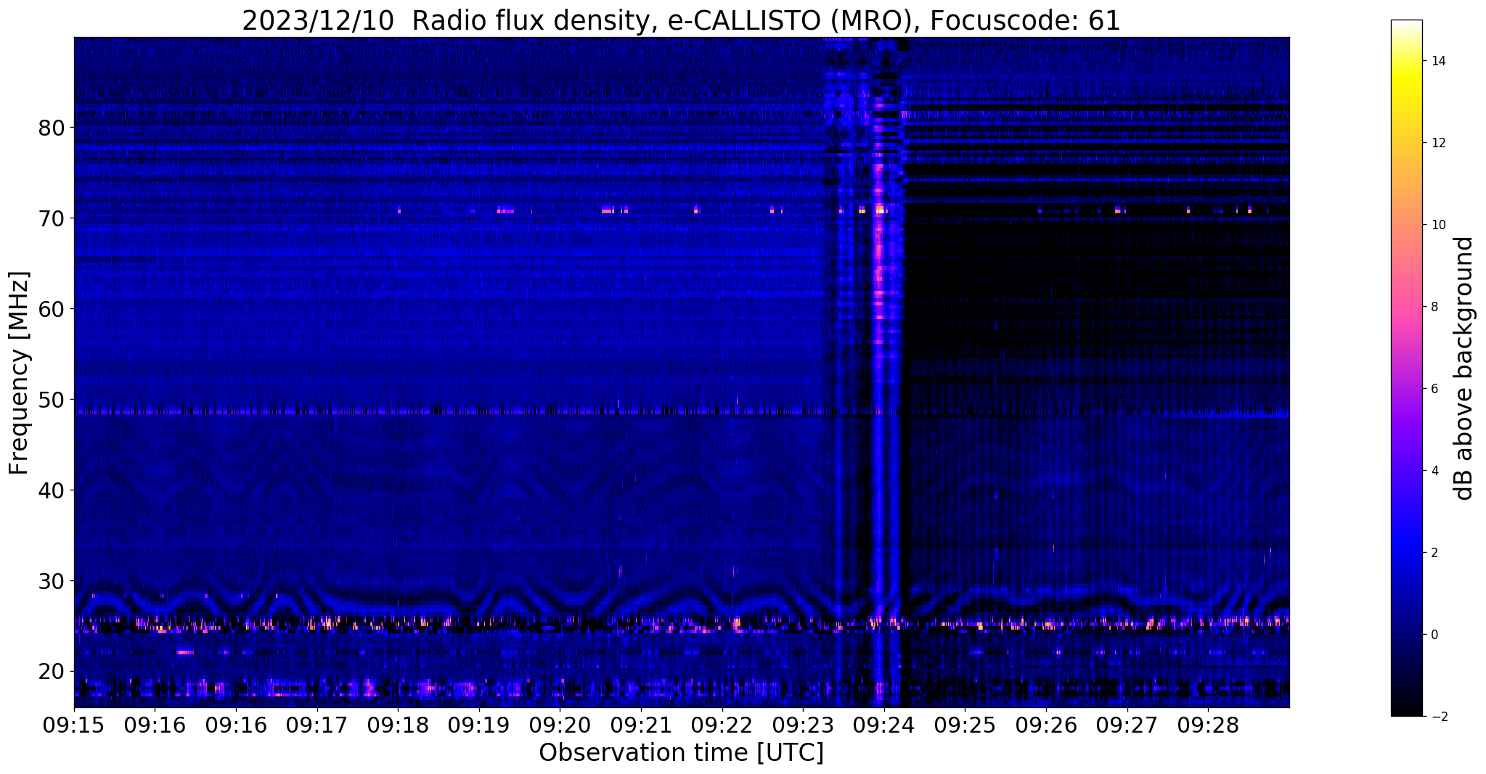The image size is (1486, 774).
Task: Click the 09:25 time tick label
Action: point(965,725)
